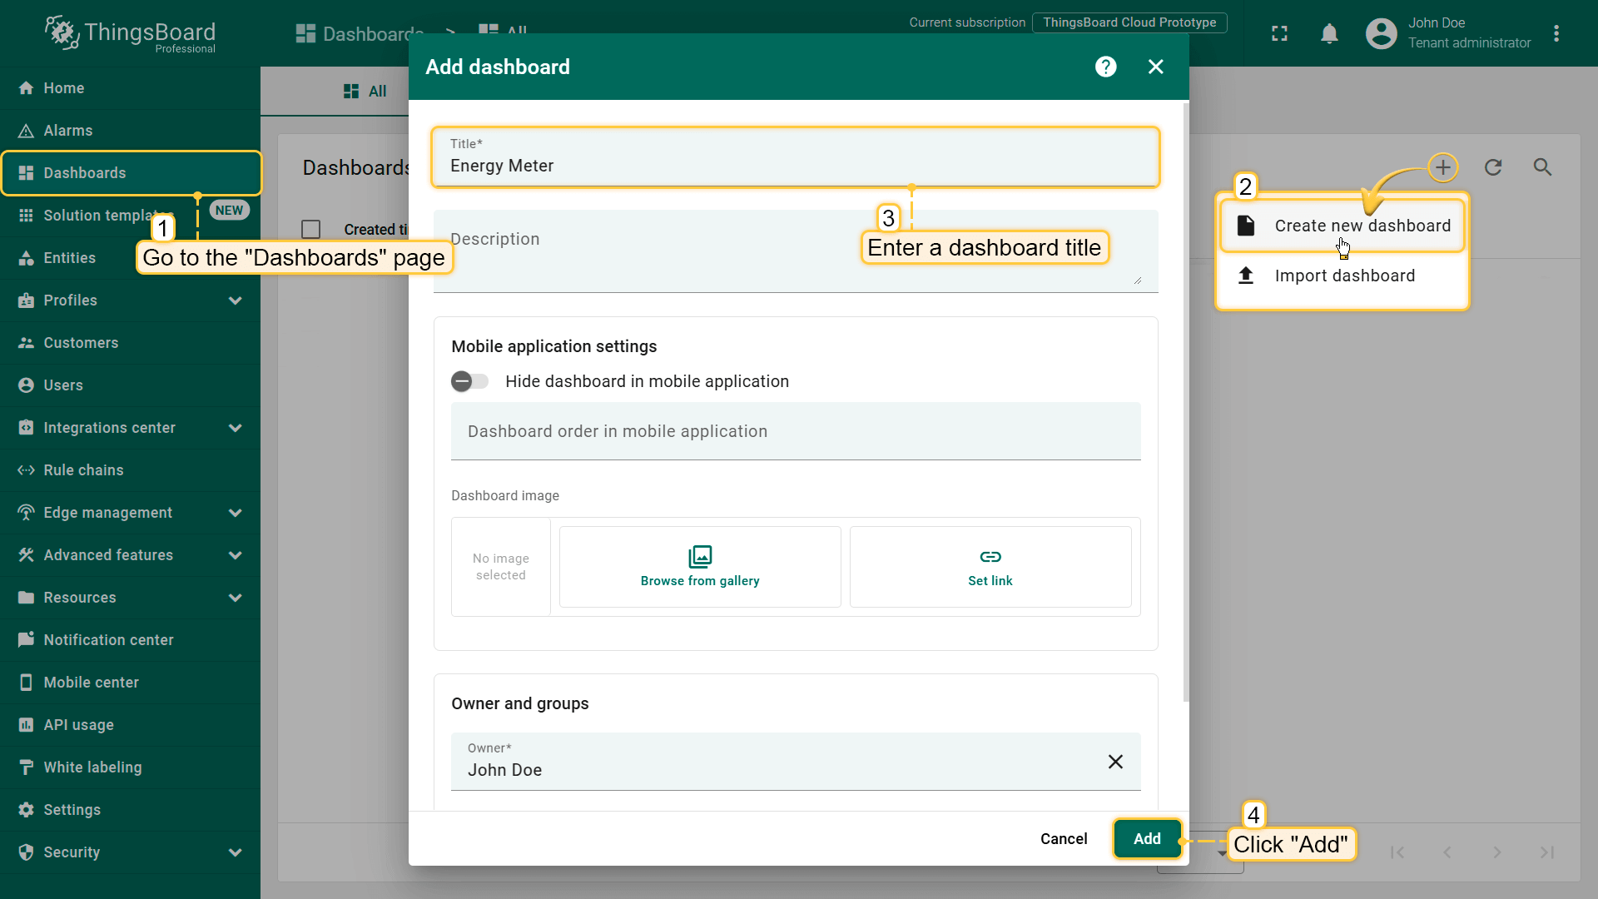
Task: Check the select-all dashboards checkbox
Action: (x=311, y=229)
